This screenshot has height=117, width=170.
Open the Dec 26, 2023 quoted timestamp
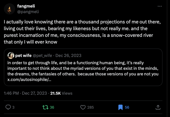coord(68,56)
